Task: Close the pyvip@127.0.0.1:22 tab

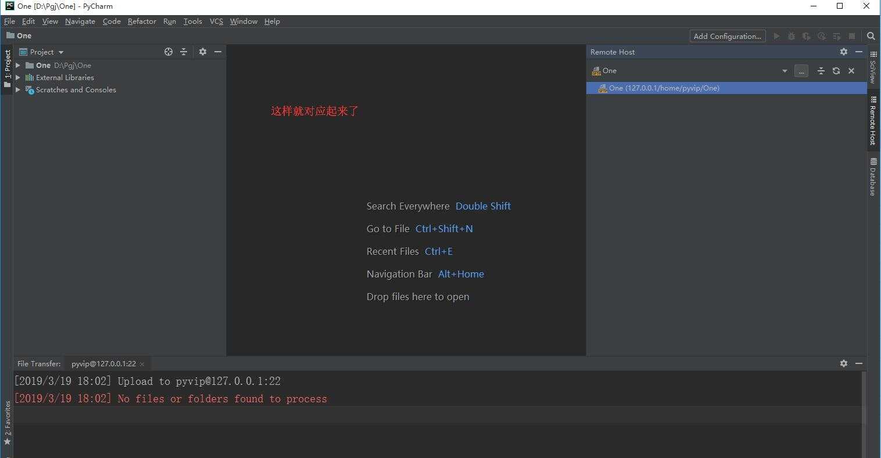Action: pos(142,365)
